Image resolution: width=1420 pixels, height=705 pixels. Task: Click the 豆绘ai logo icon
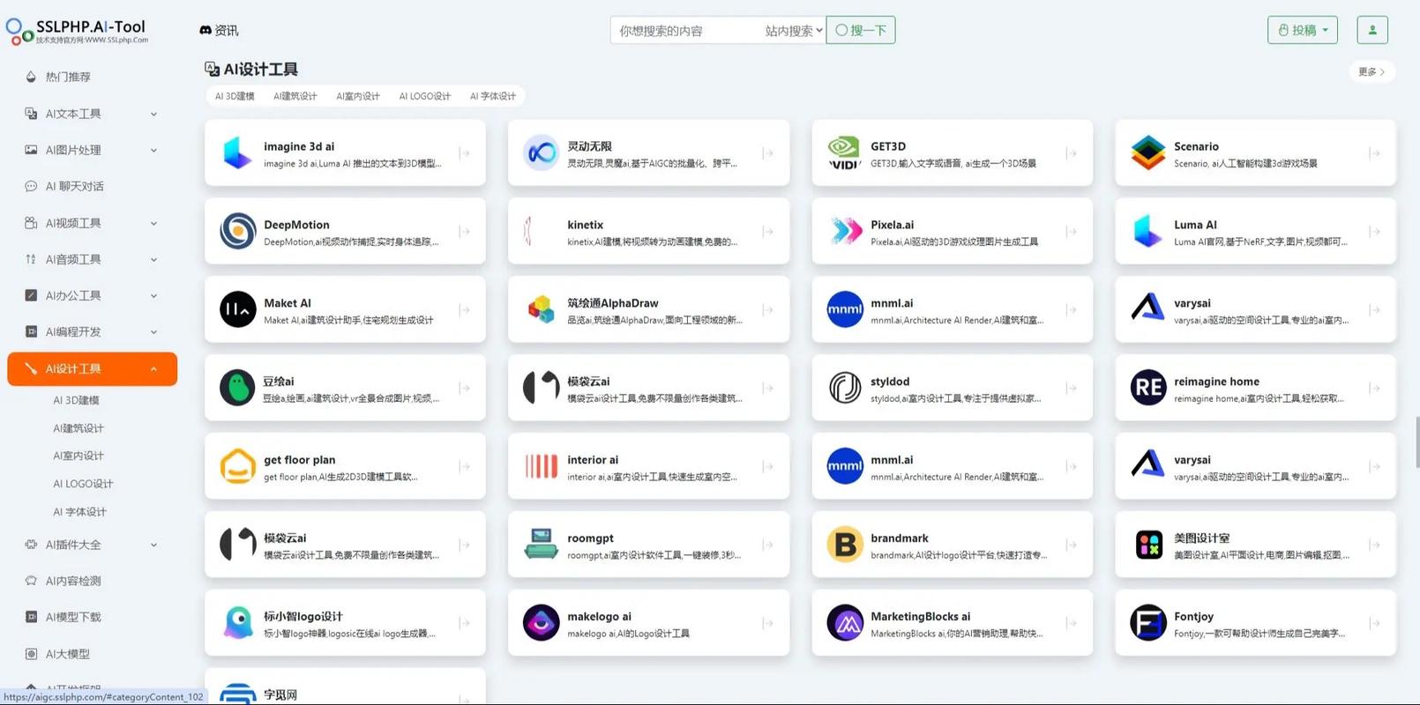pos(237,389)
